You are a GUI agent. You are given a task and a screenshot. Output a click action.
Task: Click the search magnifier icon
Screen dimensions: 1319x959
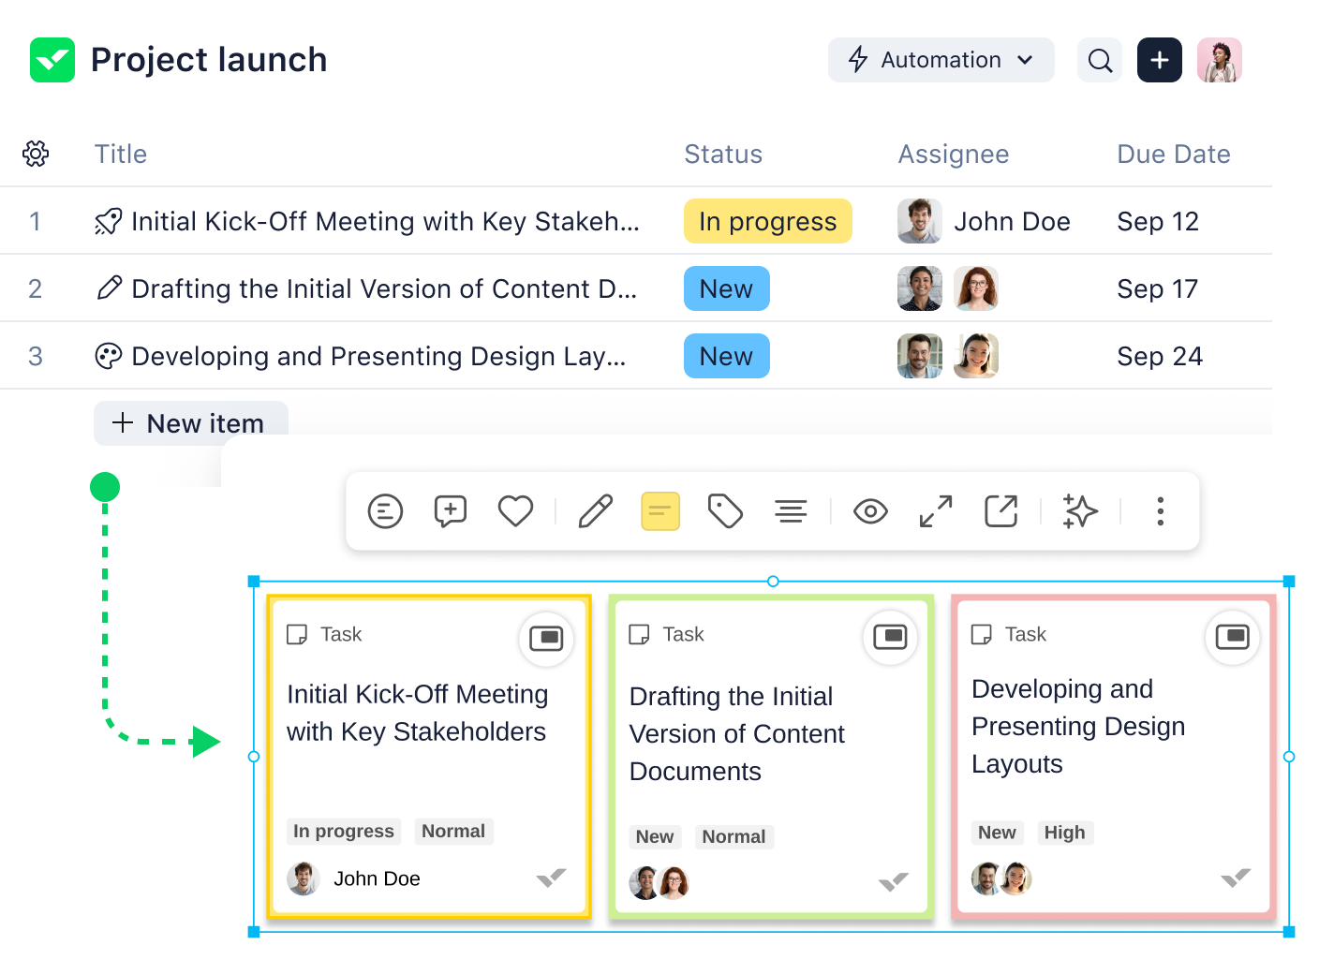pos(1100,60)
